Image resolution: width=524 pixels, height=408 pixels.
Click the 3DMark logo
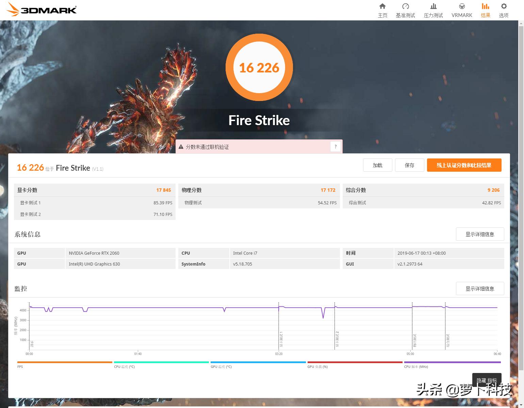[x=42, y=10]
